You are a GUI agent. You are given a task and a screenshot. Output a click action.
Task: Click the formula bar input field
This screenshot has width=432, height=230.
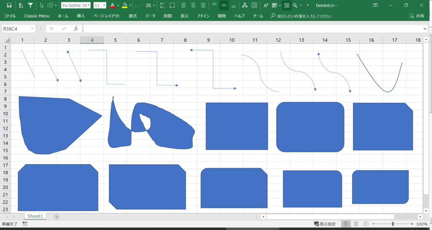point(253,29)
